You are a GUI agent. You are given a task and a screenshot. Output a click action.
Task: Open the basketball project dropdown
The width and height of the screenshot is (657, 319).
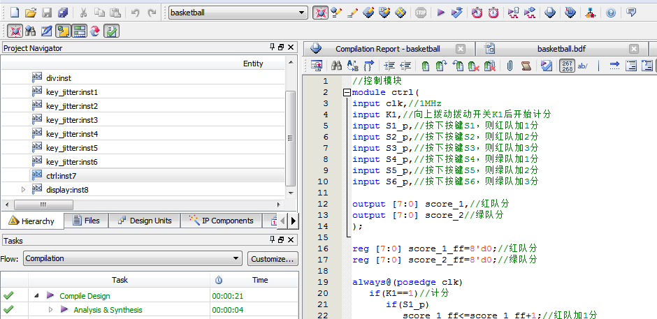pos(302,13)
